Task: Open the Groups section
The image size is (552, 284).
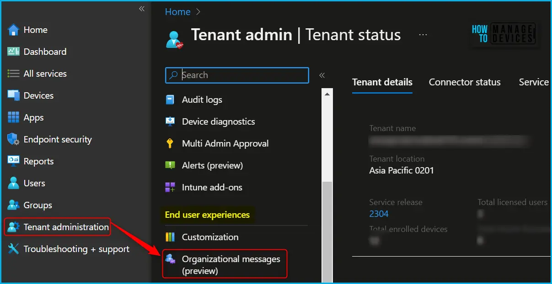Action: coord(38,205)
